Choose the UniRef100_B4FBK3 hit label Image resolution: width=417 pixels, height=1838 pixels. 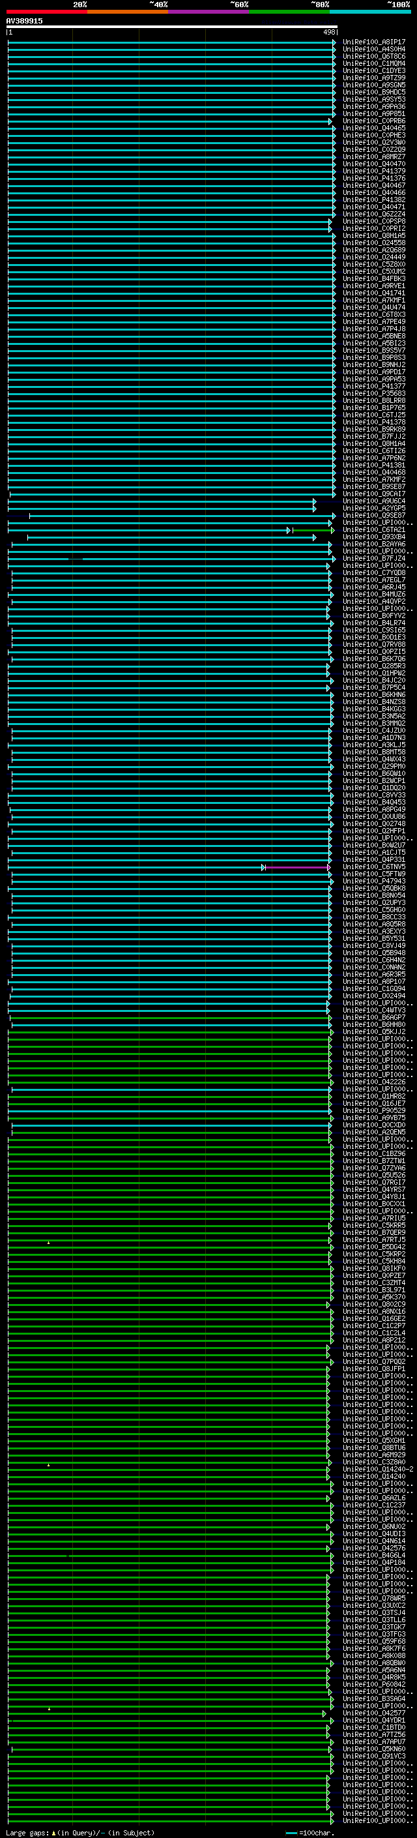tap(374, 279)
